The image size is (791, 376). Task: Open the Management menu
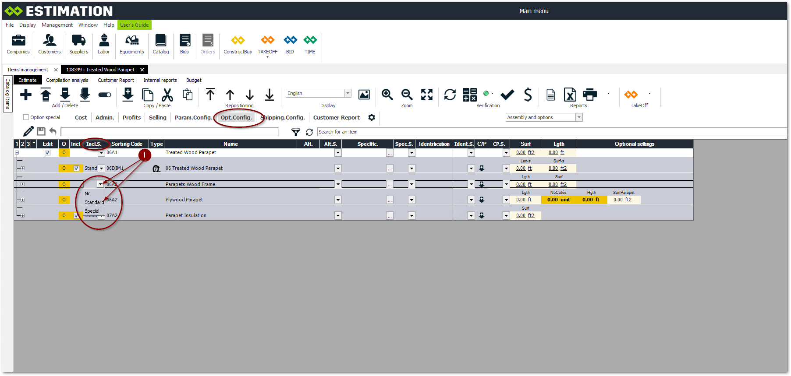(57, 25)
